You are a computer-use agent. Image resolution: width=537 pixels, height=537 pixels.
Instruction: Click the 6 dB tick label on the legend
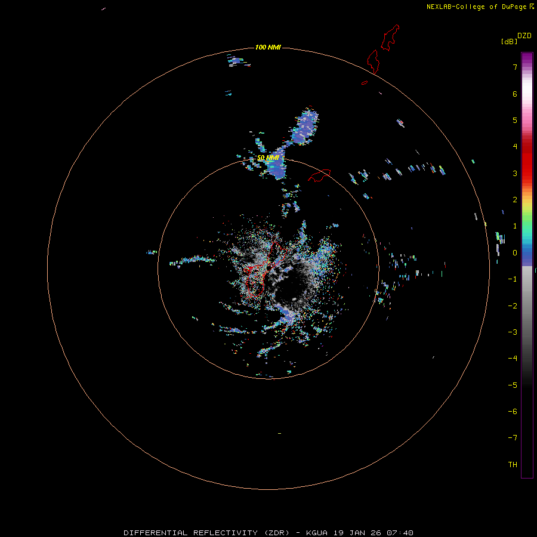(515, 94)
